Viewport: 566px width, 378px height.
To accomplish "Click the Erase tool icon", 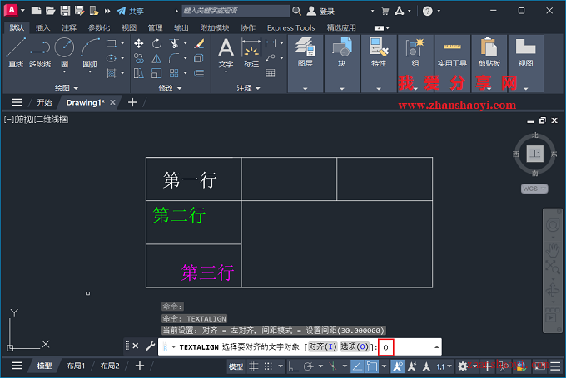I will pos(199,43).
